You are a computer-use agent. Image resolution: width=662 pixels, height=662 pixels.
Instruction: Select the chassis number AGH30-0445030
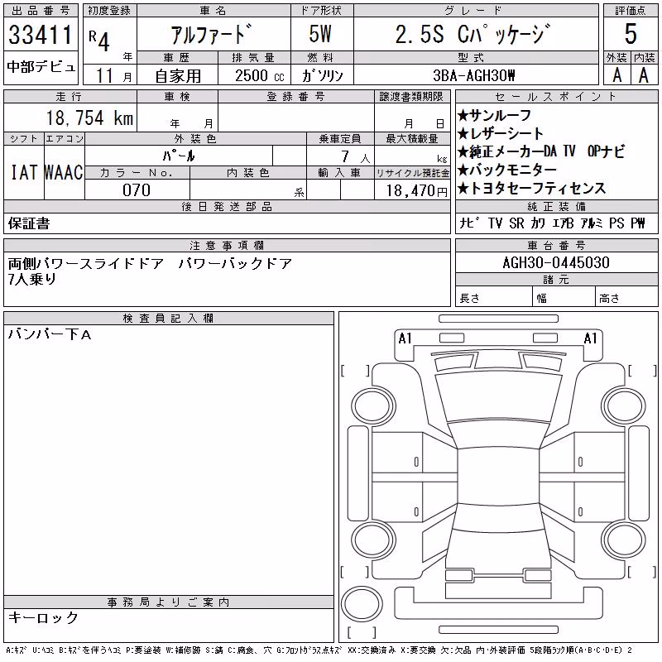(x=556, y=262)
